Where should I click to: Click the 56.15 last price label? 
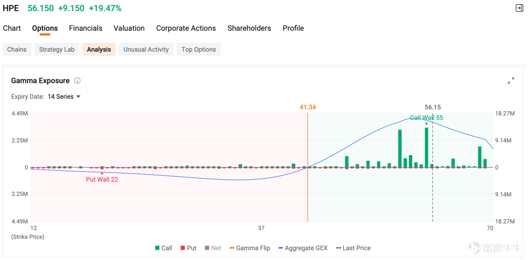[x=433, y=107]
